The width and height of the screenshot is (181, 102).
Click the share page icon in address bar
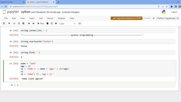point(163,7)
